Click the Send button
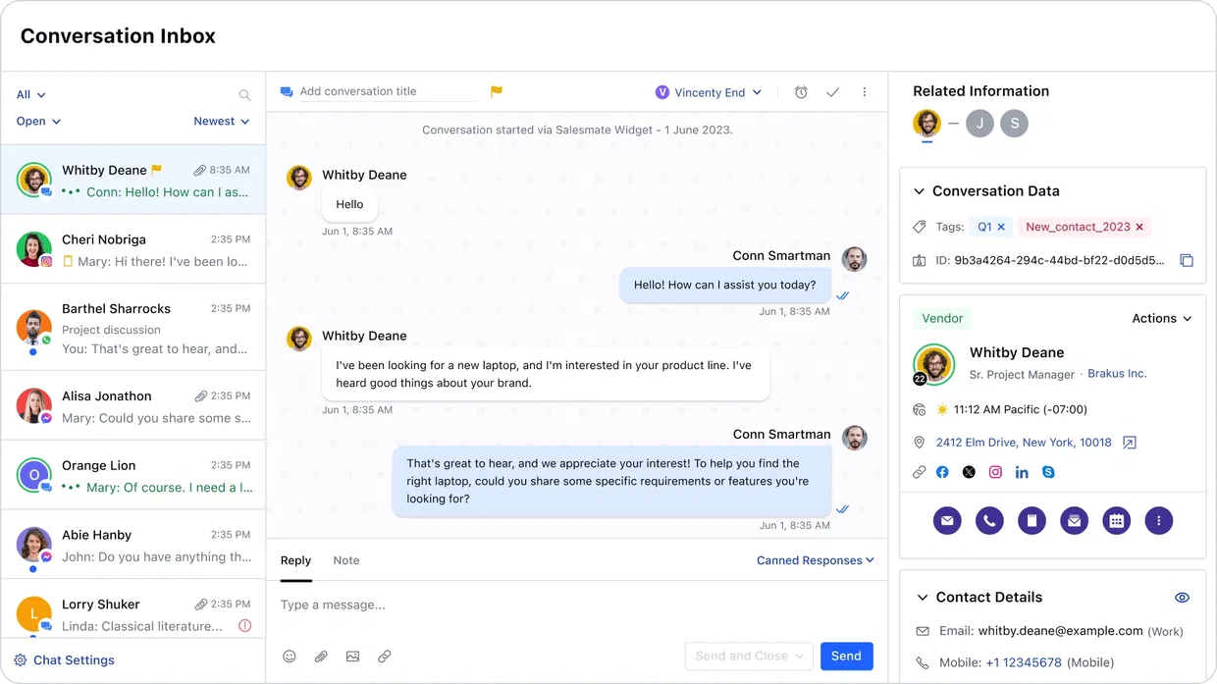This screenshot has height=684, width=1217. [846, 656]
